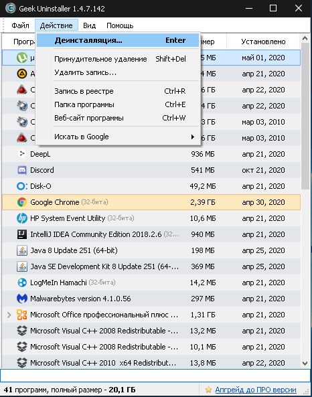Image resolution: width=312 pixels, height=397 pixels.
Task: Click the Visual C++ 2010 x64 icon
Action: coord(22,363)
